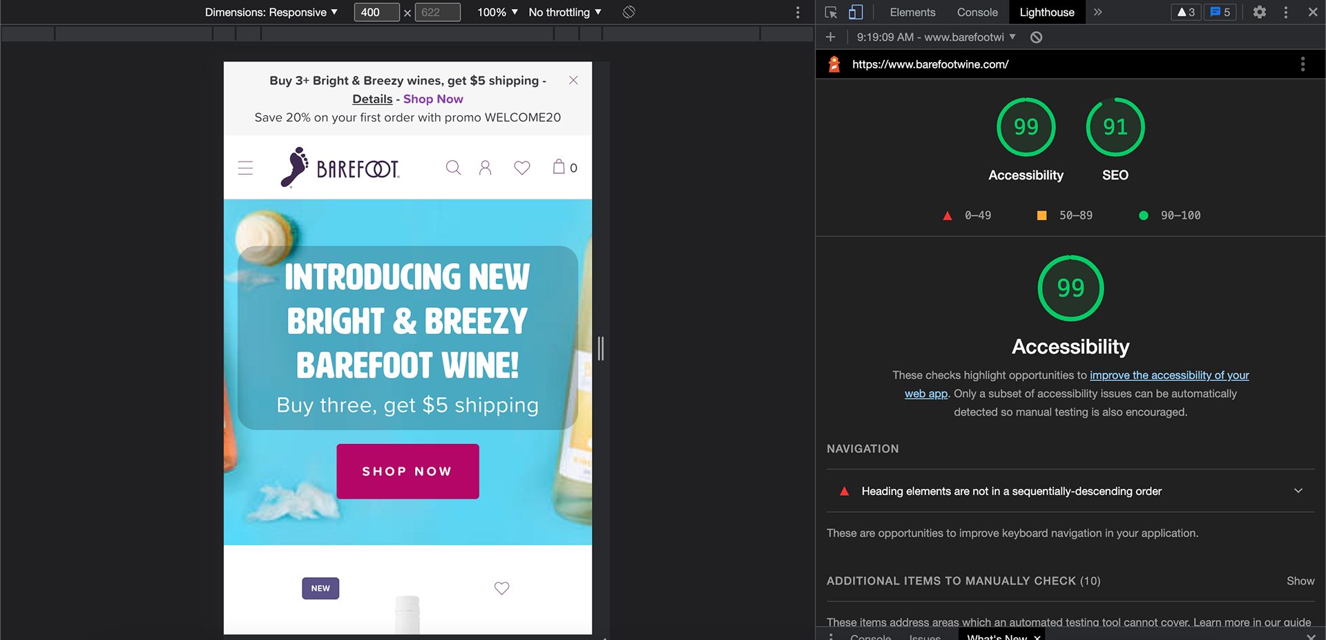Activate the inspect element picker
The width and height of the screenshot is (1326, 640).
click(832, 12)
